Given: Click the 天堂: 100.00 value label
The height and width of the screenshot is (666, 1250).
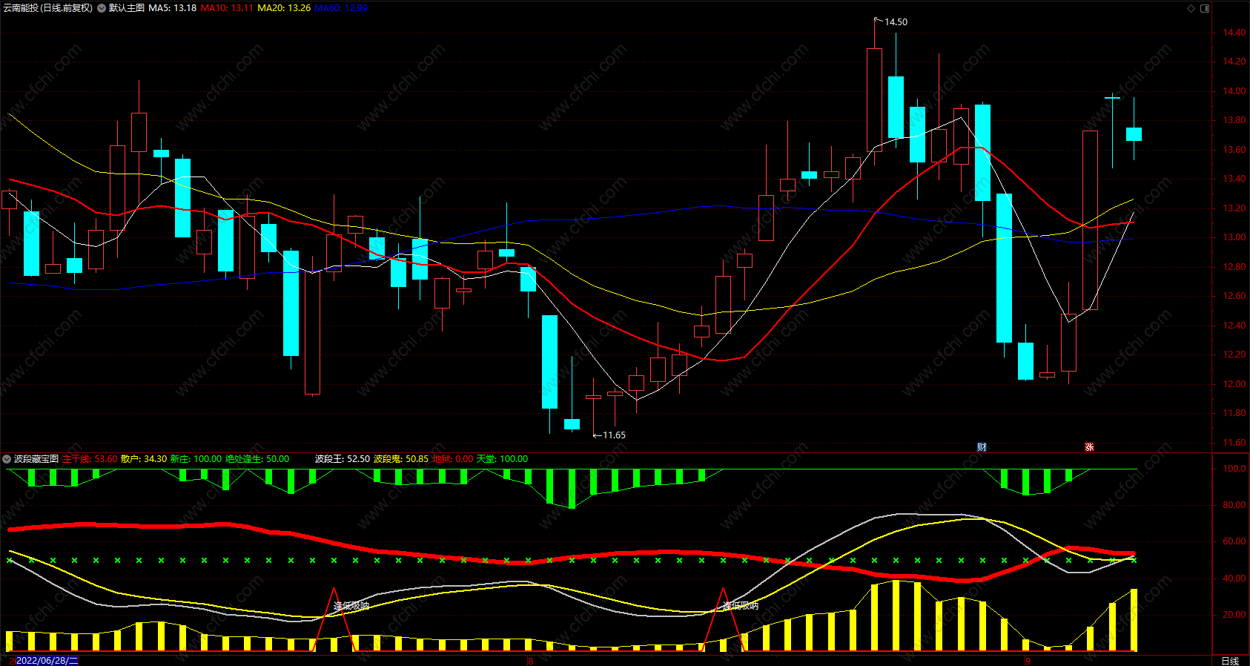Looking at the screenshot, I should 502,459.
